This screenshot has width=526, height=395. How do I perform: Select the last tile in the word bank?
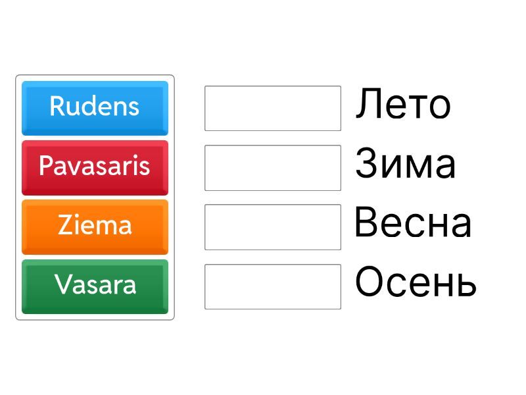pos(95,286)
